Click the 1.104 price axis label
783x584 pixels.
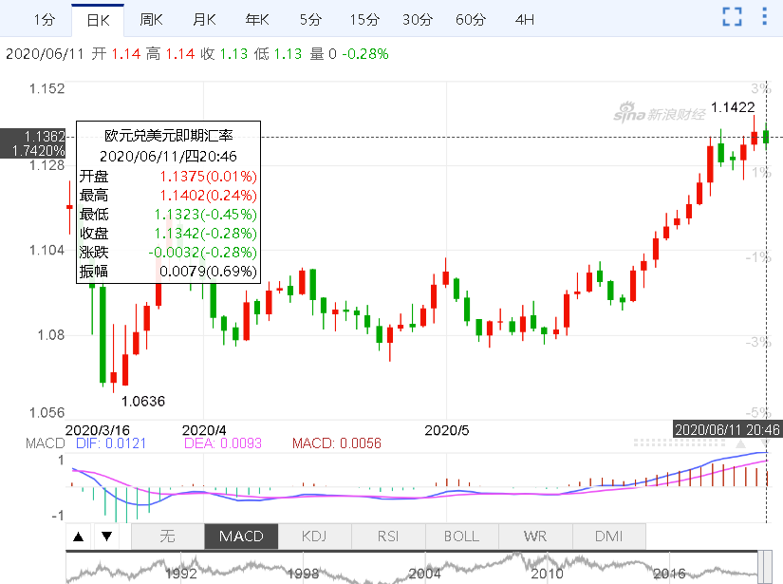[47, 250]
